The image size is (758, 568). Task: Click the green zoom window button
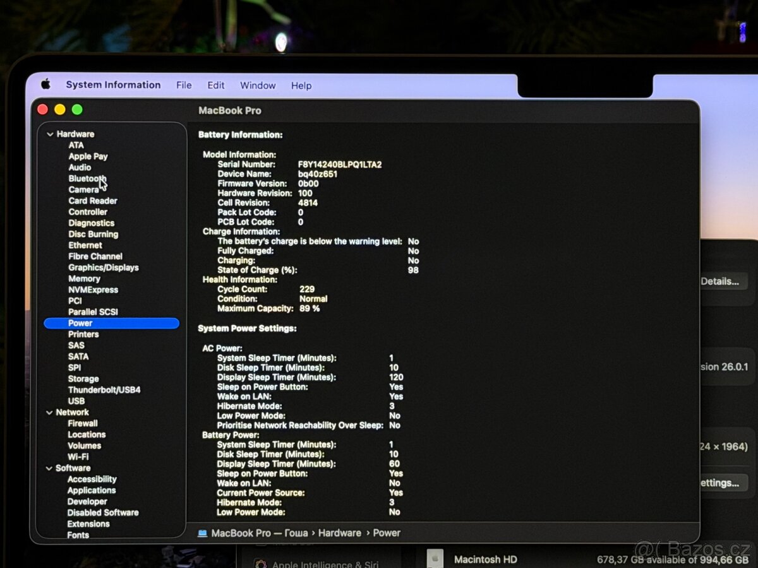click(x=77, y=110)
